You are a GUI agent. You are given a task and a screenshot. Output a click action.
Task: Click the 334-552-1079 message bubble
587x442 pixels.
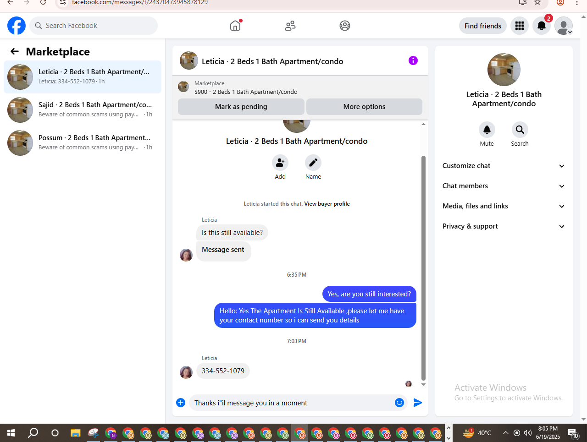click(x=223, y=371)
